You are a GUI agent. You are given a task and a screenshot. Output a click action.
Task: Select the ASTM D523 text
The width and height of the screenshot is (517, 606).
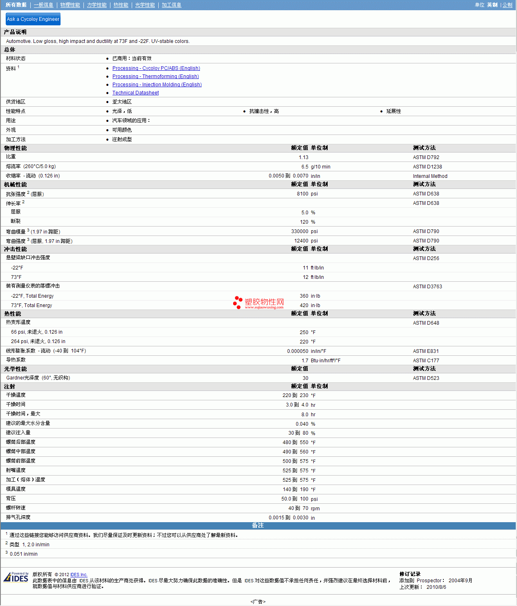pos(426,378)
